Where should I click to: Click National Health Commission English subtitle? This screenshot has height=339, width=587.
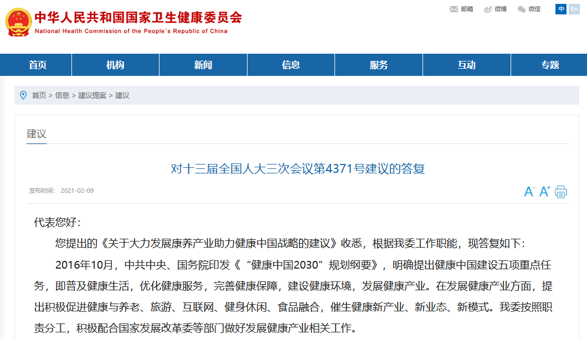pos(131,31)
